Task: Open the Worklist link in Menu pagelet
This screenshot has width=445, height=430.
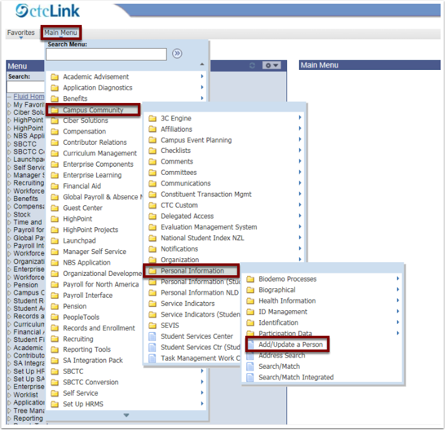Action: 26,395
